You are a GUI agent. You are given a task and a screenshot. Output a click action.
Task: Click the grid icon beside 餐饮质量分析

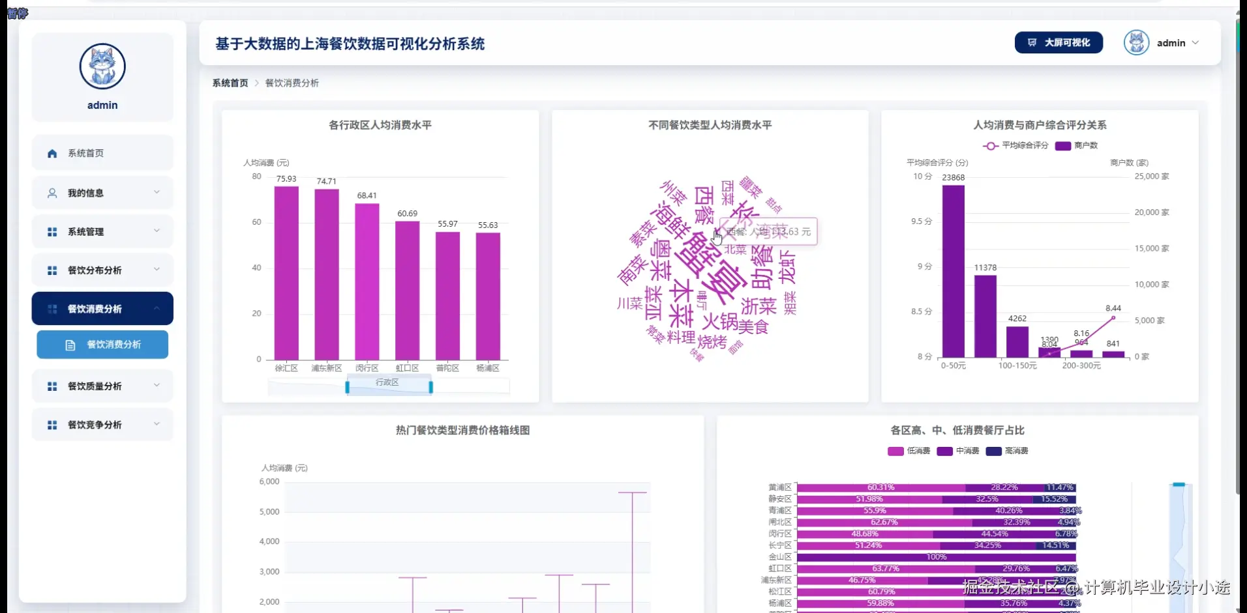click(x=52, y=386)
